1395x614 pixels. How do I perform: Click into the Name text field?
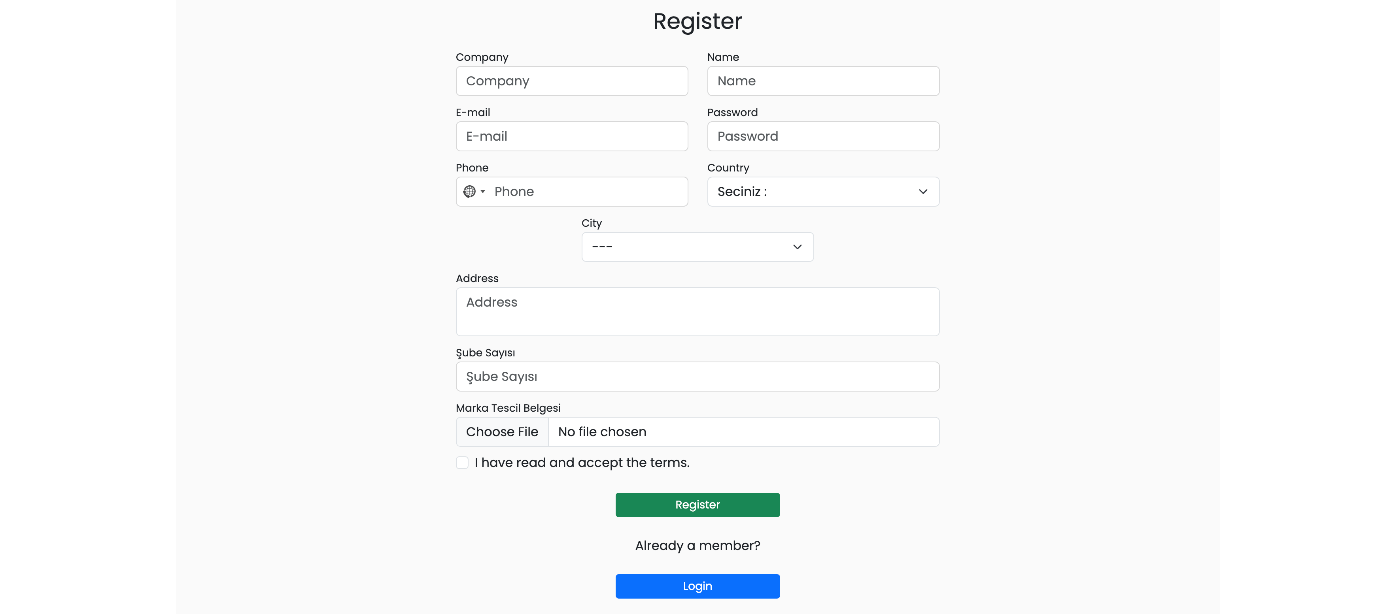[x=822, y=81]
